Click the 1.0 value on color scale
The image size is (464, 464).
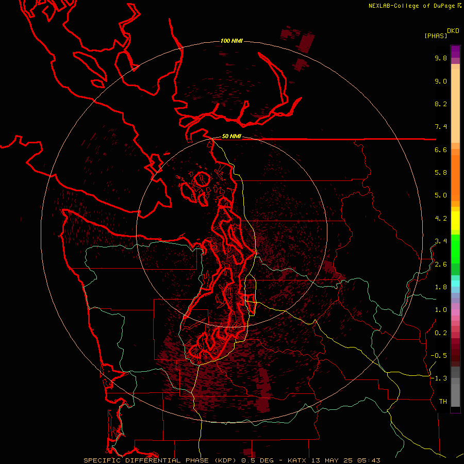441,310
